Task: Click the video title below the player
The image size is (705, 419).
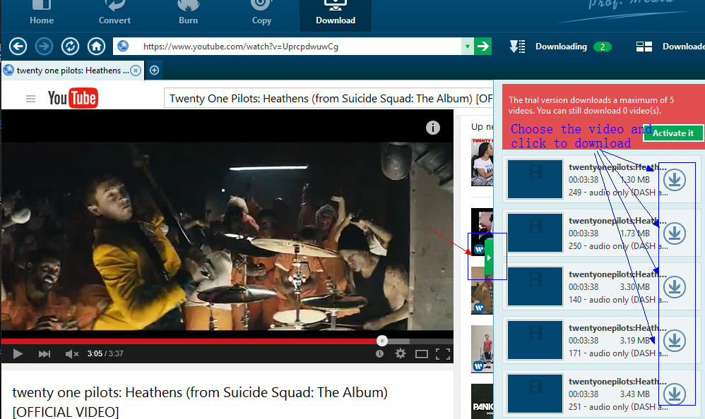Action: click(x=200, y=402)
